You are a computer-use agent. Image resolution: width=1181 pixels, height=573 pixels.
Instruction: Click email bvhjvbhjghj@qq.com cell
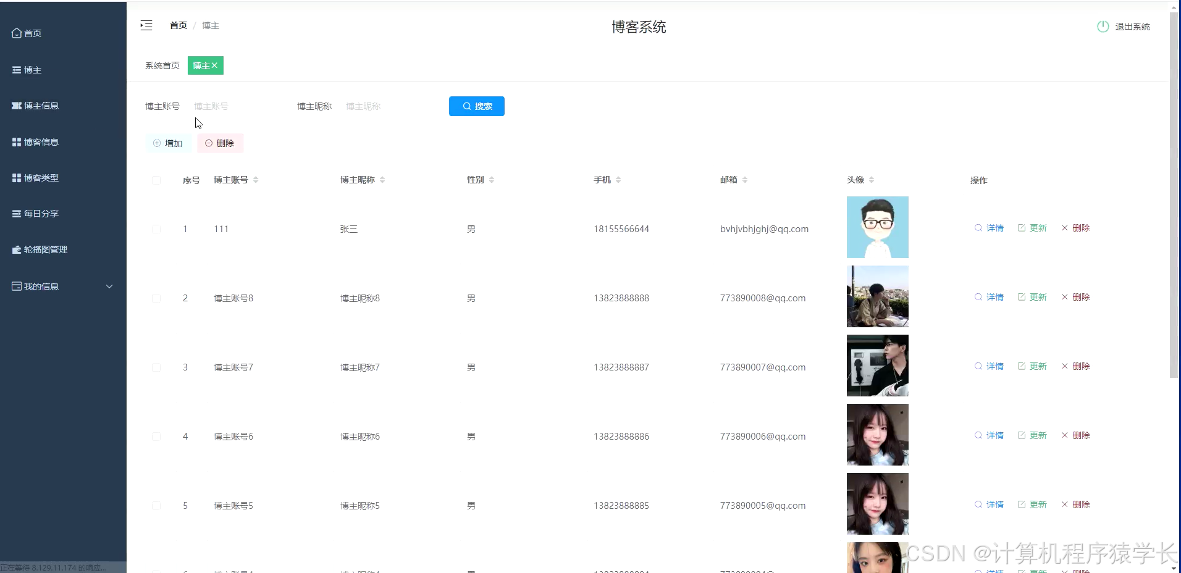pos(764,229)
